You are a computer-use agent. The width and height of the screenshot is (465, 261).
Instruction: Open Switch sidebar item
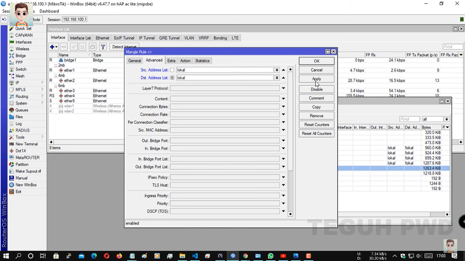(x=21, y=69)
